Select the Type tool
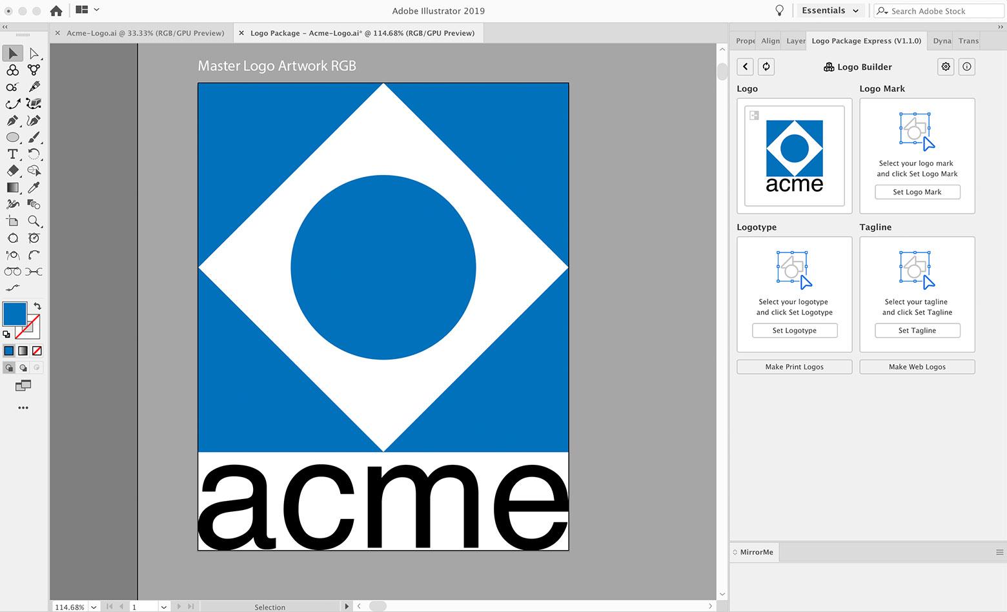Image resolution: width=1007 pixels, height=612 pixels. [13, 154]
